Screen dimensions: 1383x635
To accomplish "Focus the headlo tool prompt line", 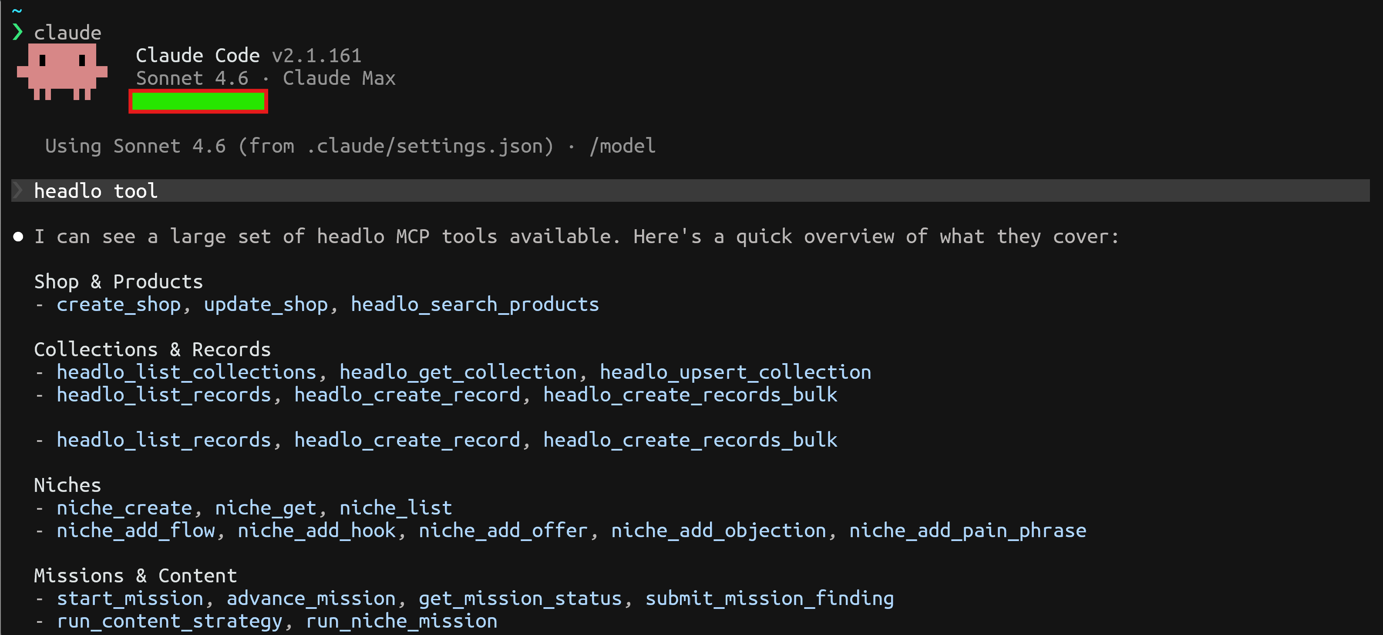I will point(690,190).
